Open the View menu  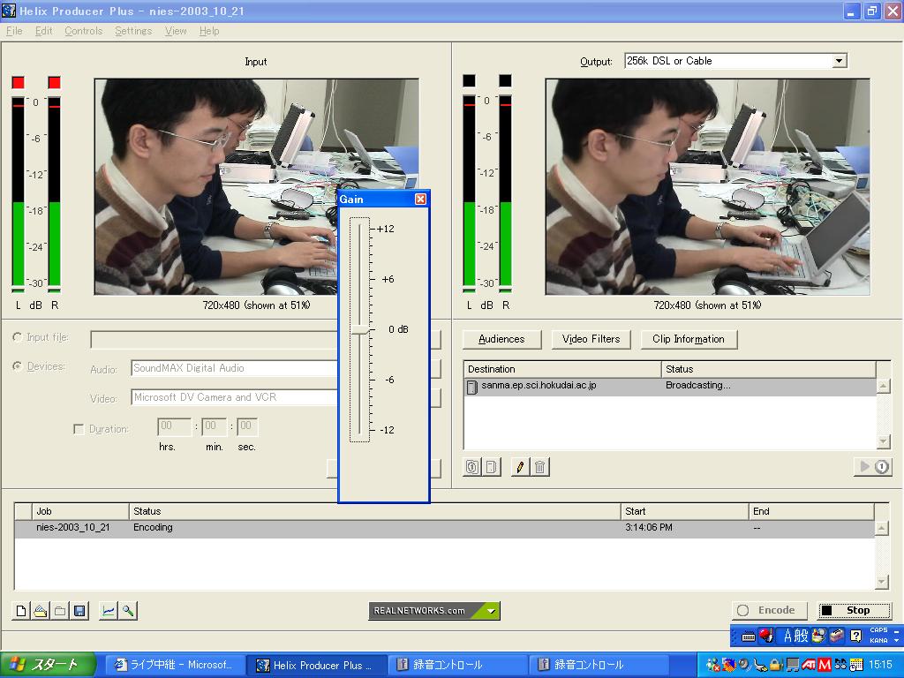176,31
